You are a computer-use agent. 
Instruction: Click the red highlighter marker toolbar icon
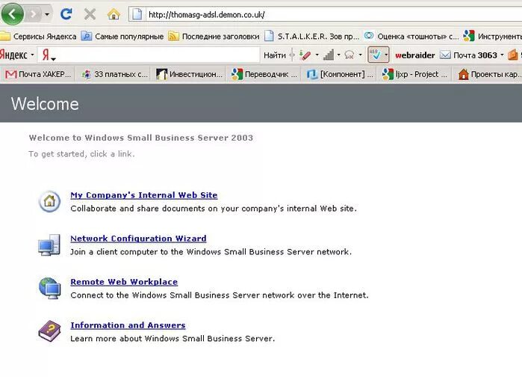[305, 55]
